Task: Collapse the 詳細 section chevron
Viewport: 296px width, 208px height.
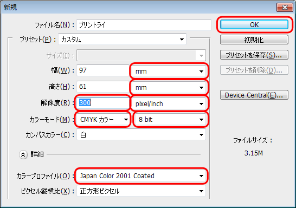Action: 23,154
